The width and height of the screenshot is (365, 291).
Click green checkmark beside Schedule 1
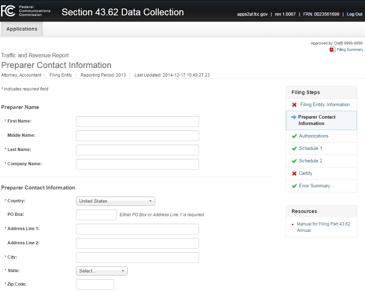[x=294, y=149]
